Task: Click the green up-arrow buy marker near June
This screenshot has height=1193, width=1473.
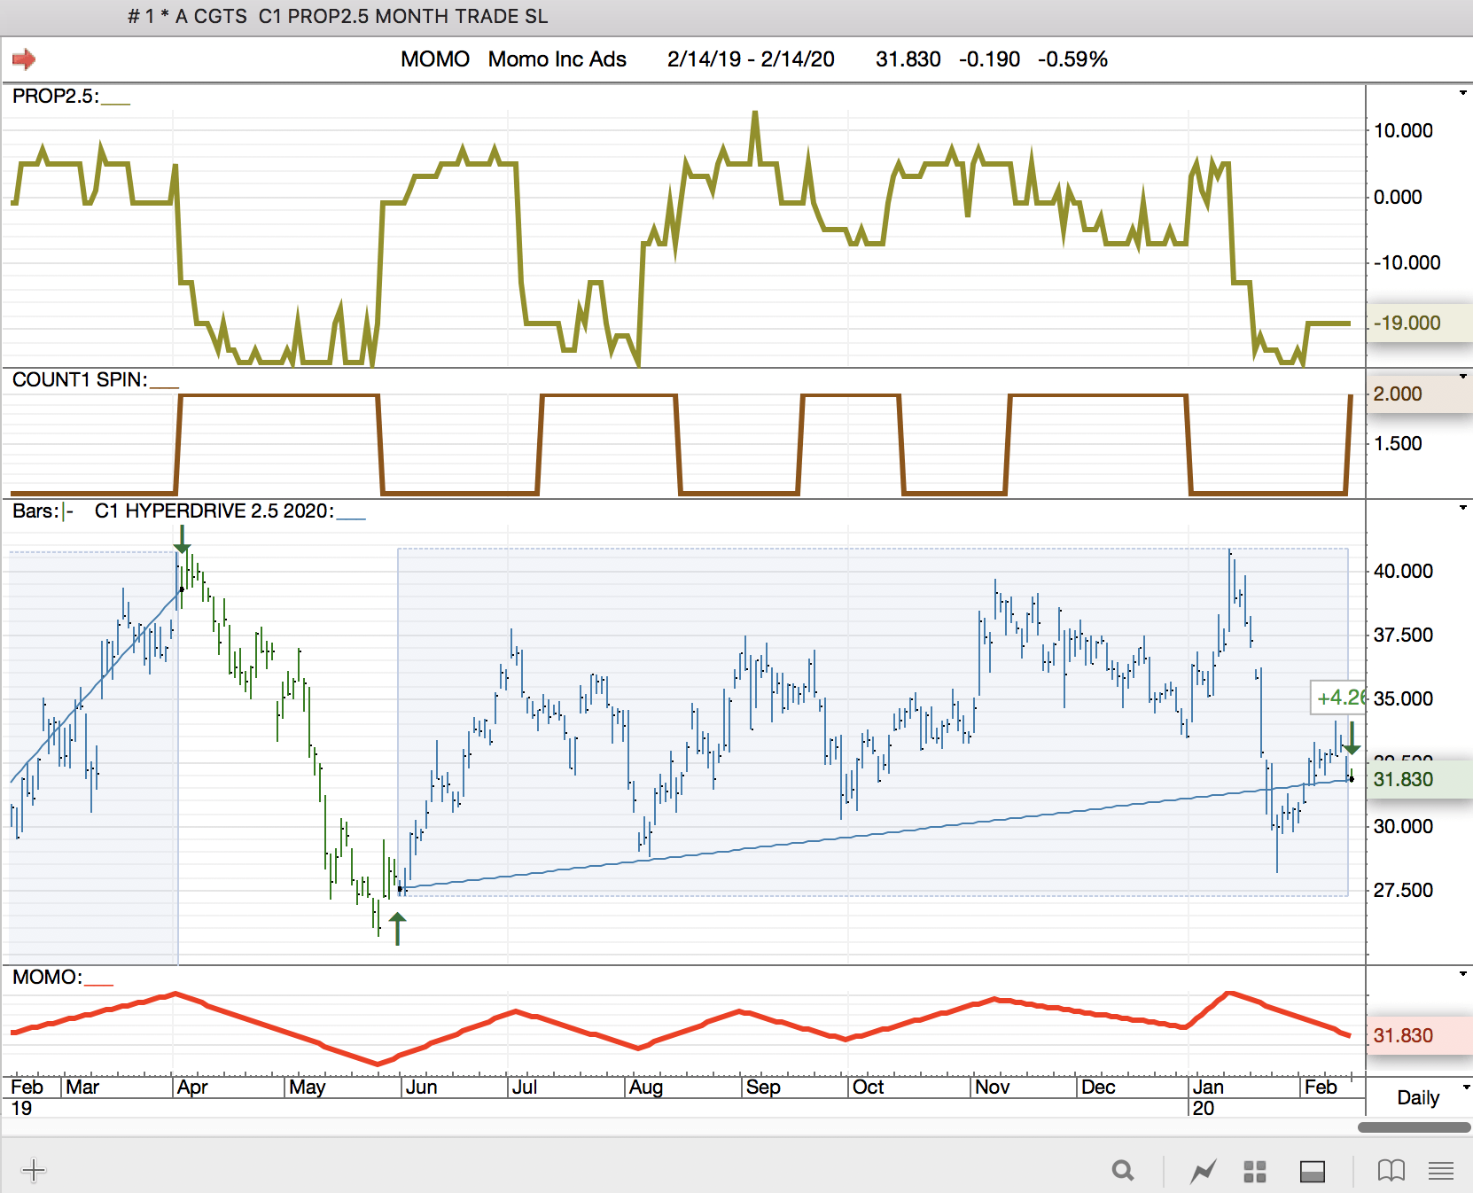Action: pos(398,928)
